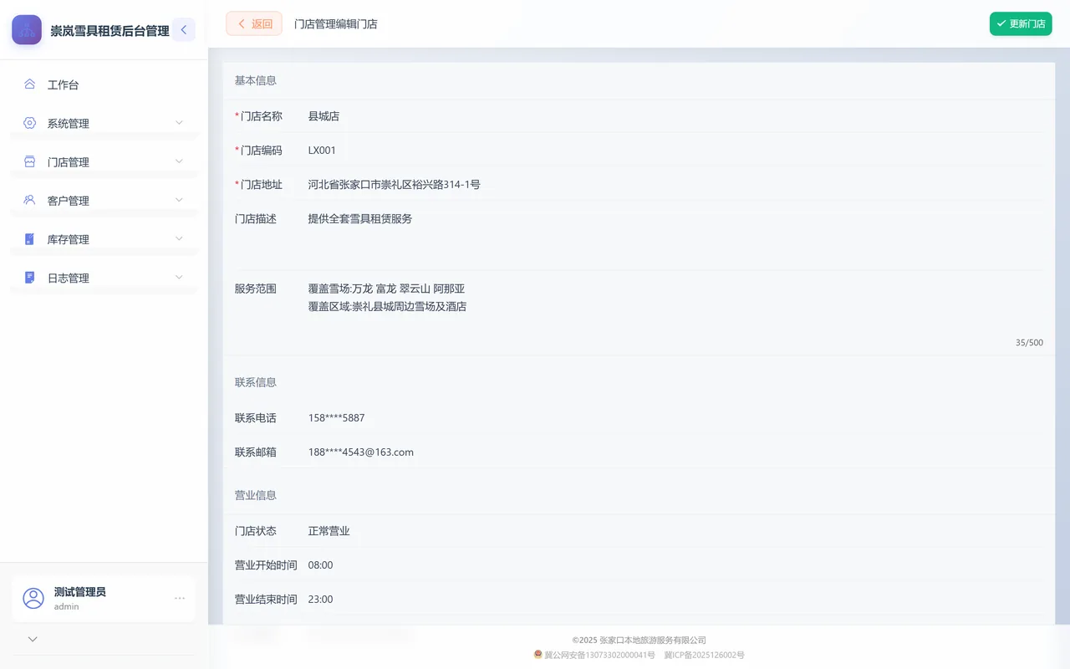1070x669 pixels.
Task: Click the 冀公网安备 registration link
Action: [x=599, y=655]
